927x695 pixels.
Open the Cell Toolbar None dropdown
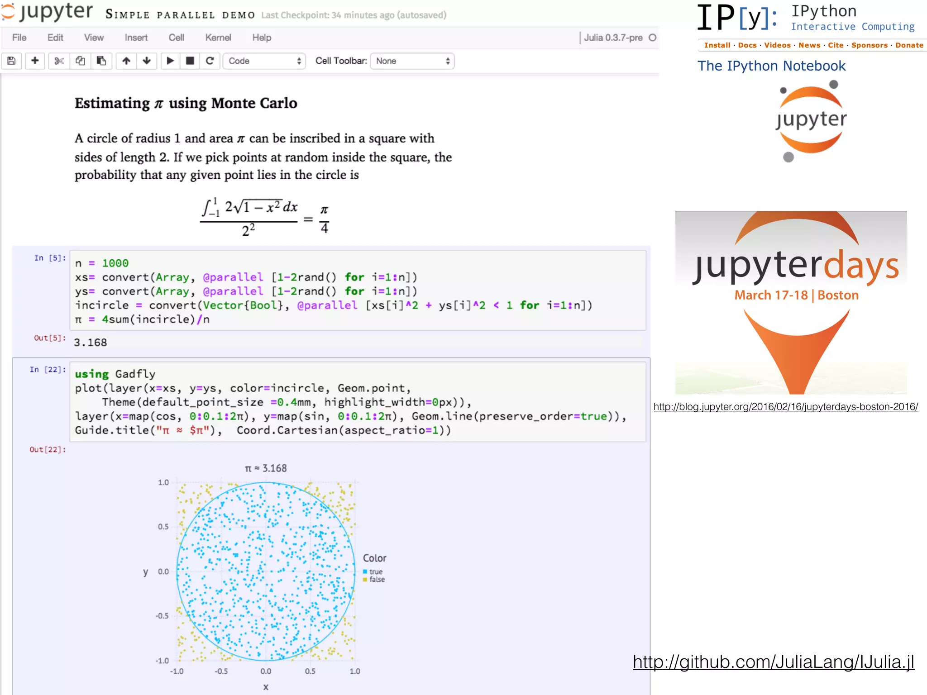(412, 61)
